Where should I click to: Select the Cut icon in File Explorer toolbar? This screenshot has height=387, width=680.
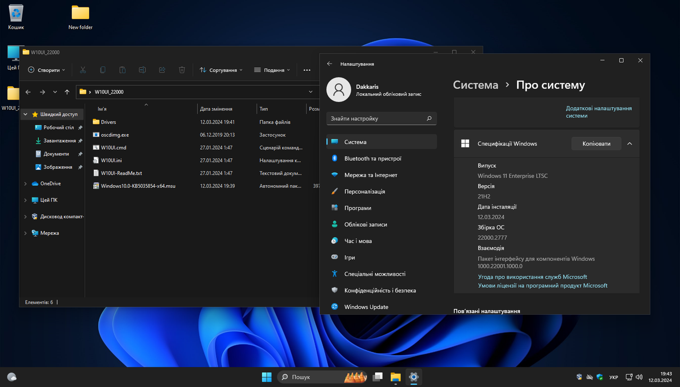(83, 70)
